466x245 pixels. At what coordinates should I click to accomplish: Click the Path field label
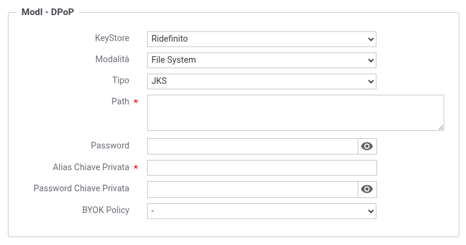pos(120,101)
